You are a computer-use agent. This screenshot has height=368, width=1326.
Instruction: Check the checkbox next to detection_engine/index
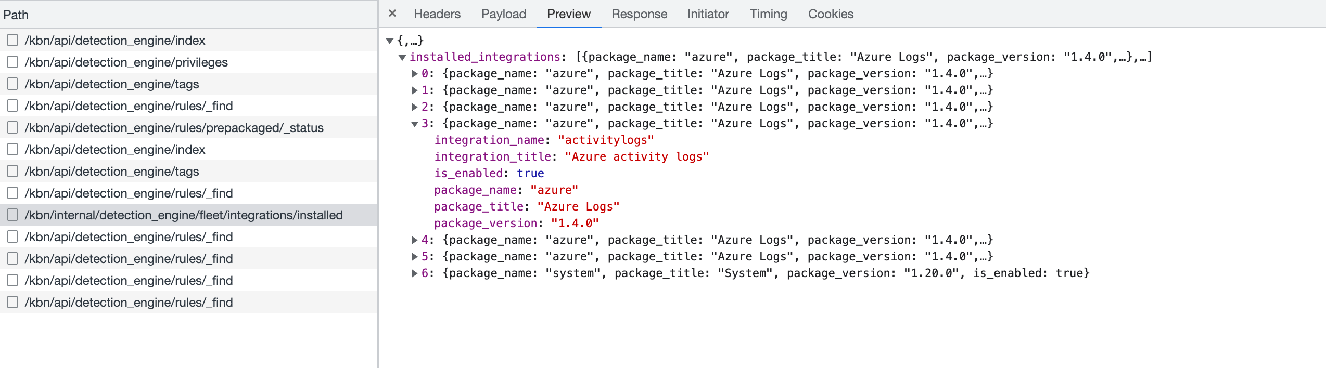[12, 40]
